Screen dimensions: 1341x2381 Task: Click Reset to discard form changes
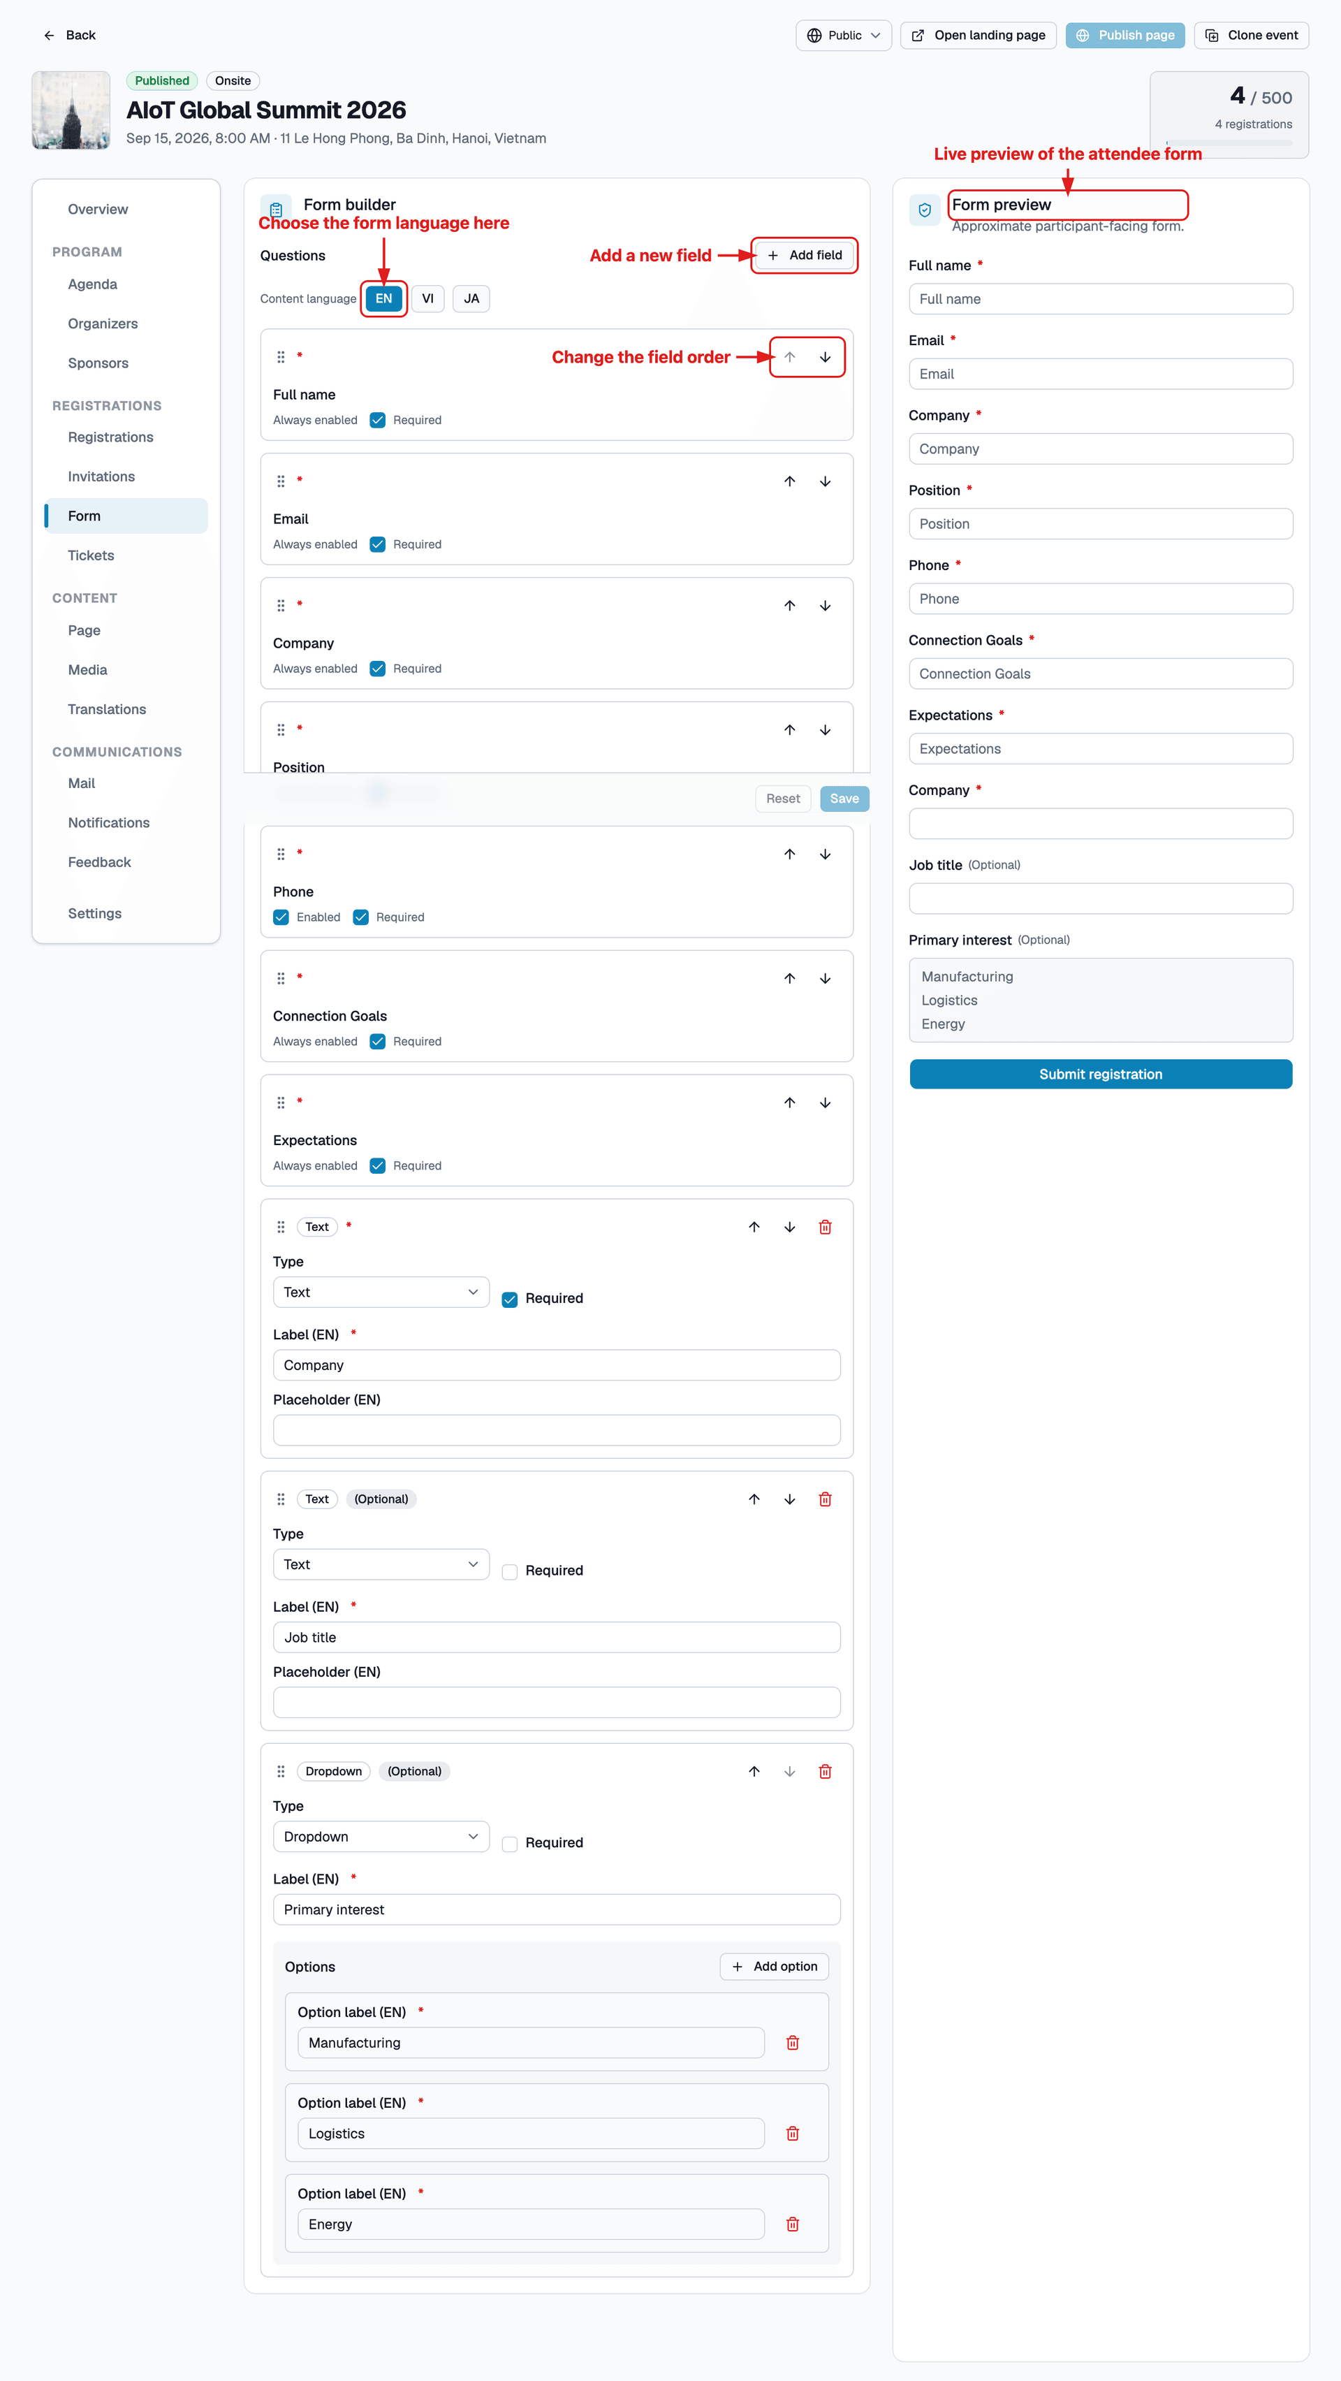click(x=783, y=799)
